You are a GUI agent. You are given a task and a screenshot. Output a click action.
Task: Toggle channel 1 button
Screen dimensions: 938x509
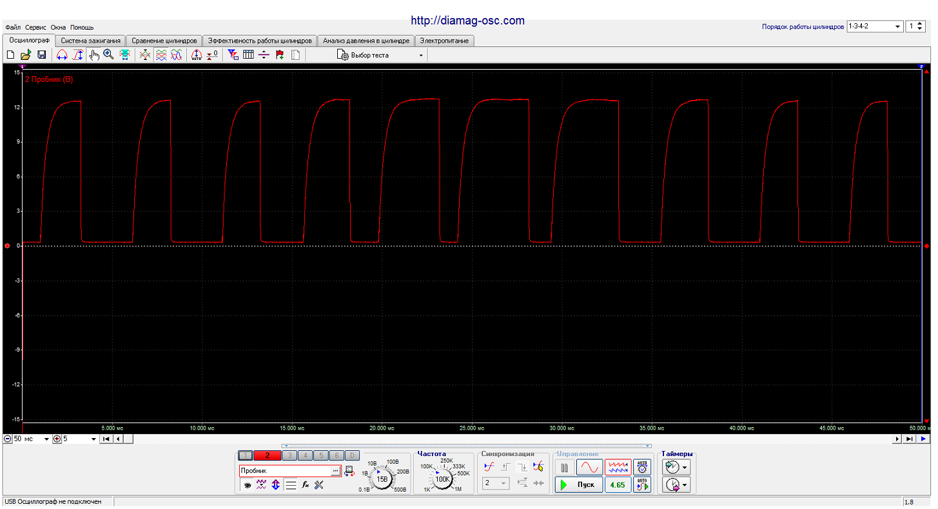[246, 455]
